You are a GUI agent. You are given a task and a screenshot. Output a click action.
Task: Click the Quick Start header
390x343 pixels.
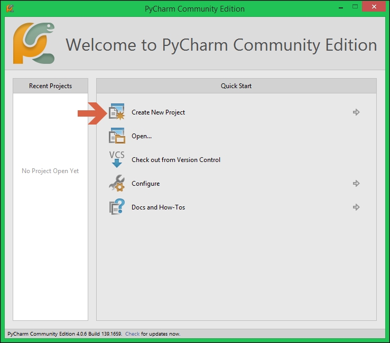click(x=236, y=86)
